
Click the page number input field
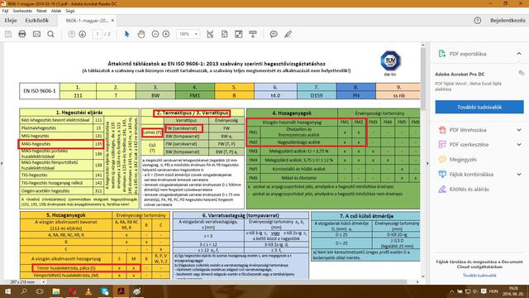coord(98,34)
